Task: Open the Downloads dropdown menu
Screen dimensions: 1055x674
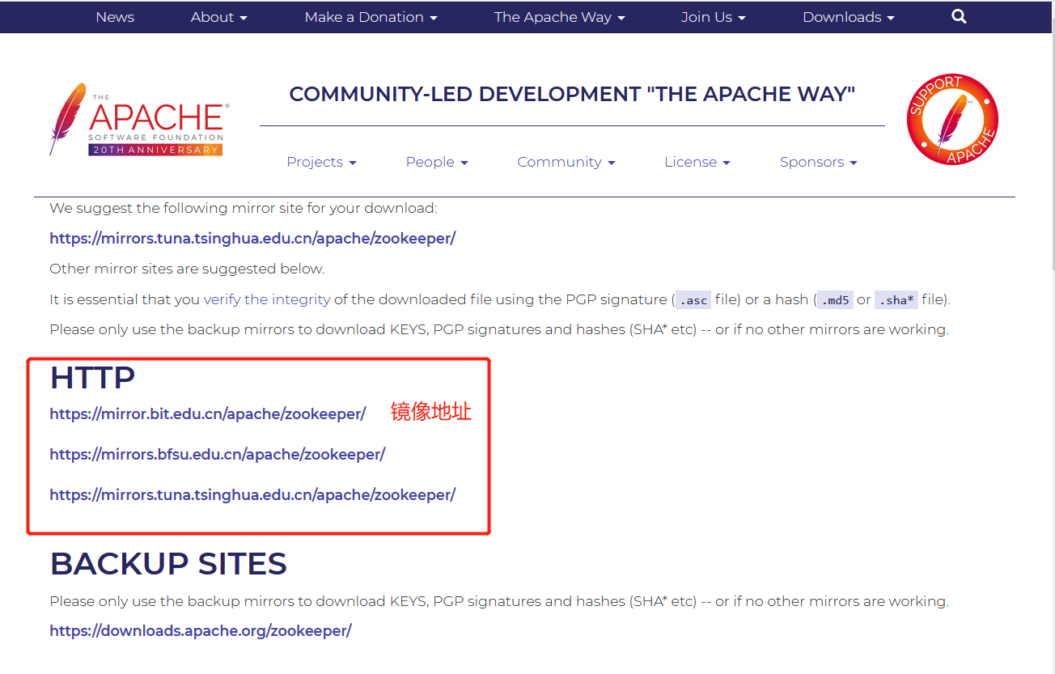Action: click(849, 17)
